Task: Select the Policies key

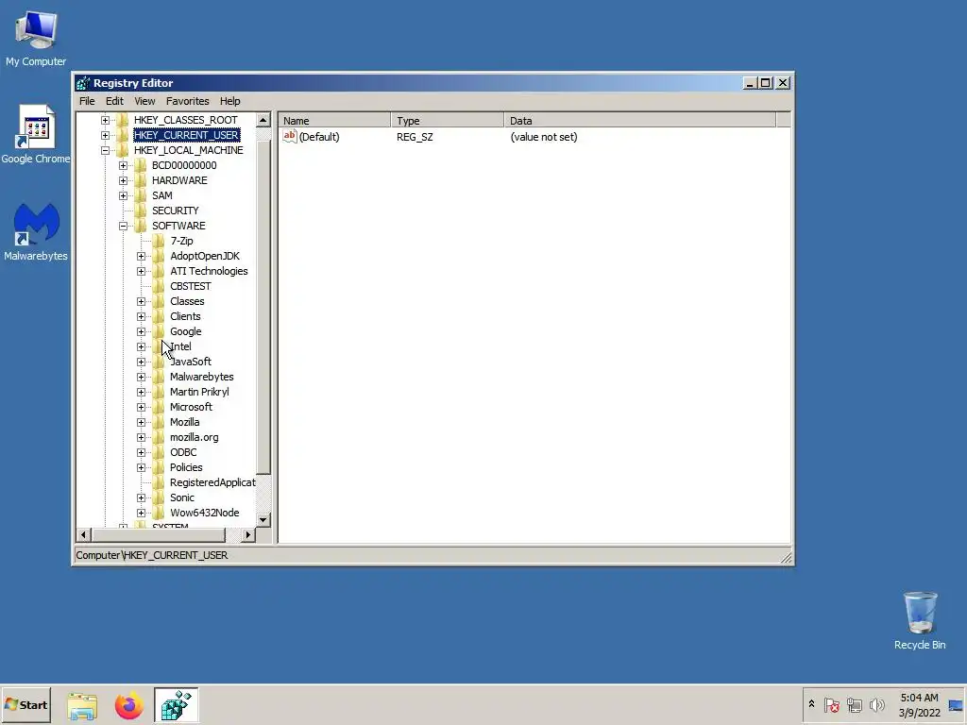Action: coord(186,467)
